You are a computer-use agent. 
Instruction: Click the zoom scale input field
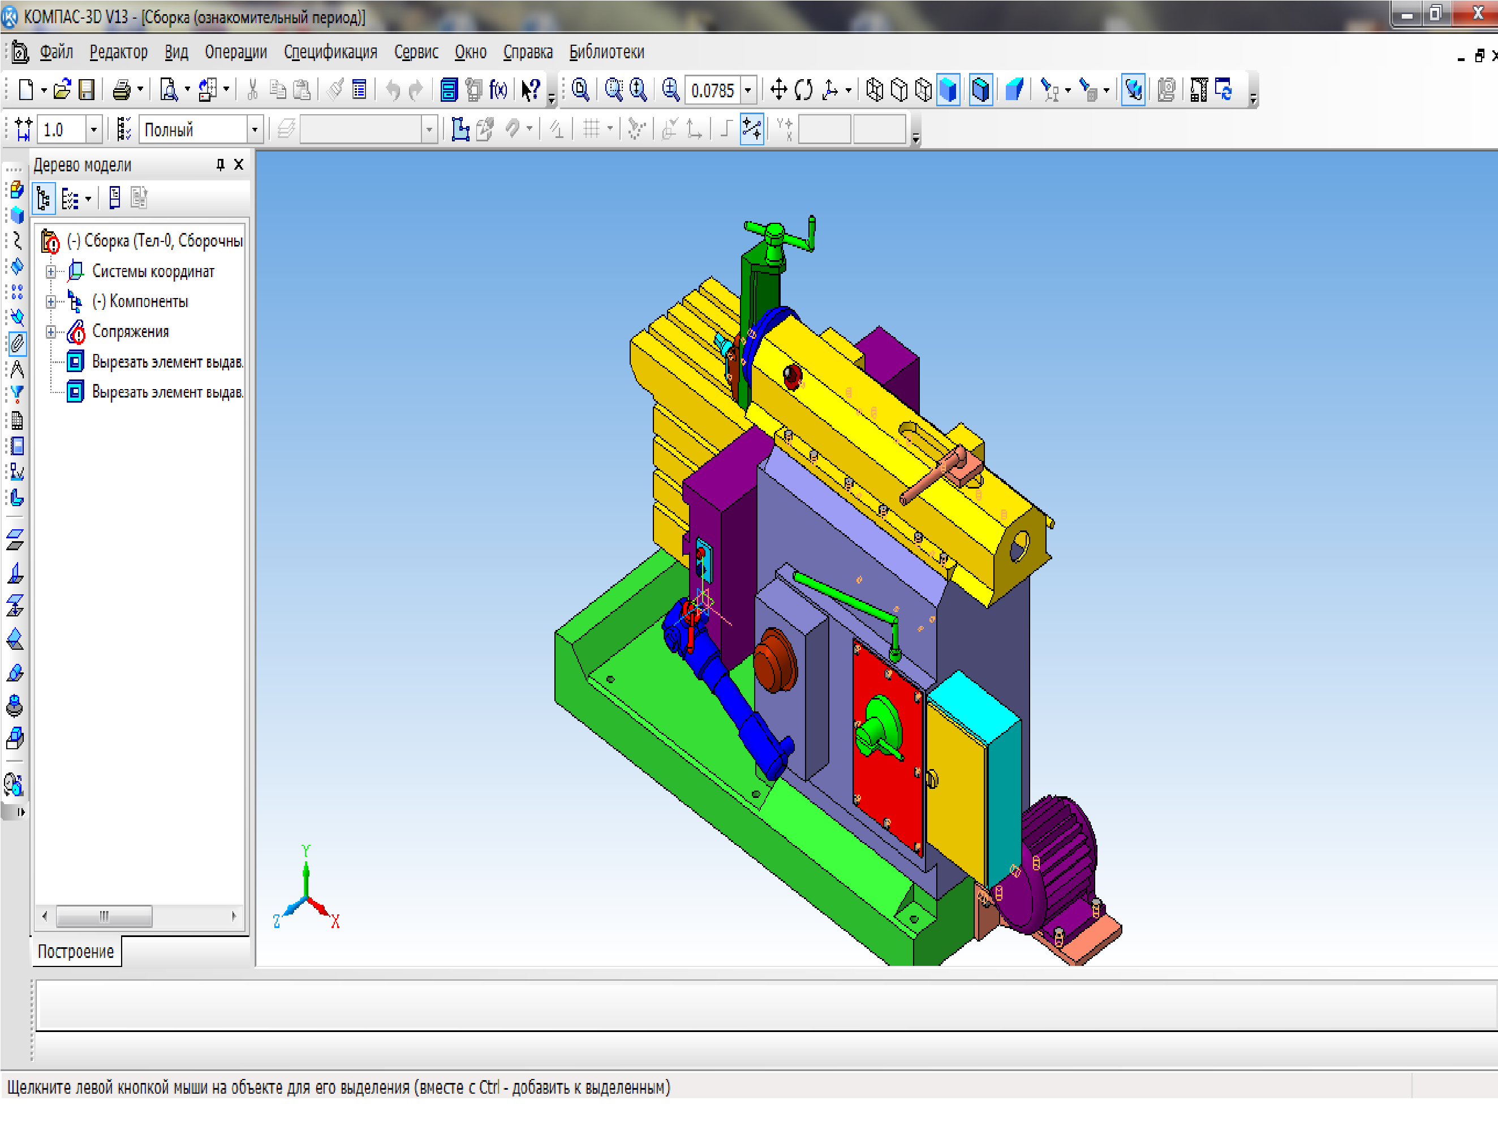[712, 90]
